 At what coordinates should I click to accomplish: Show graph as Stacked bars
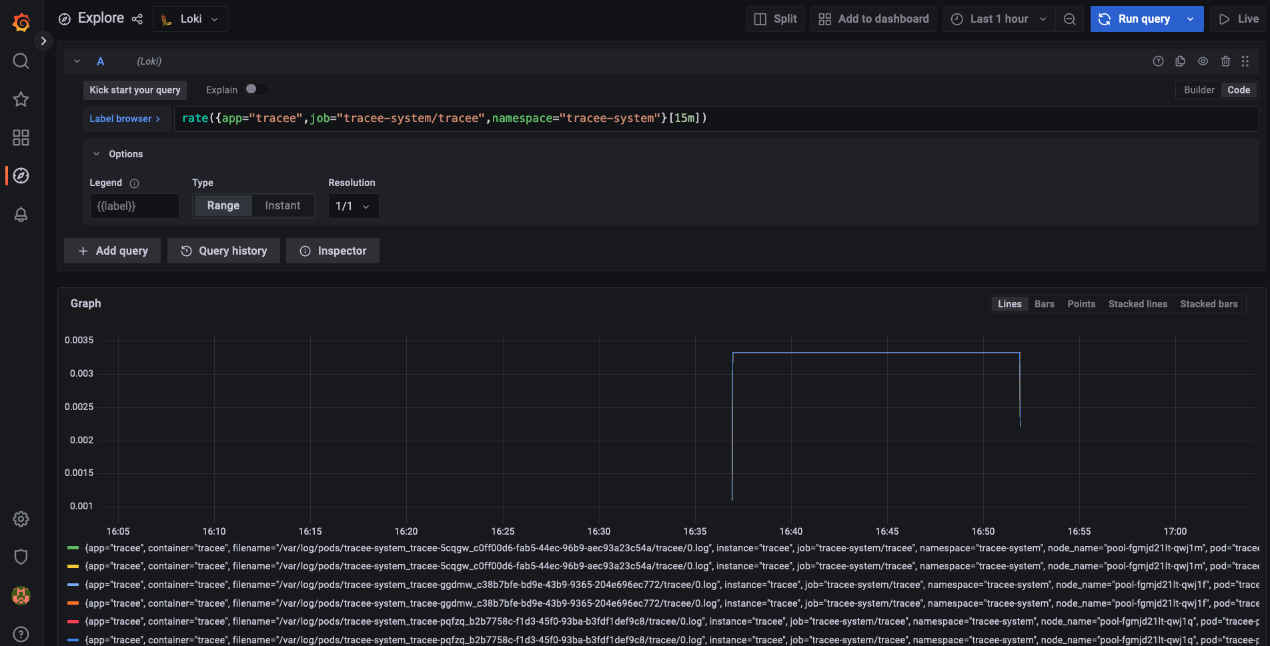point(1209,303)
